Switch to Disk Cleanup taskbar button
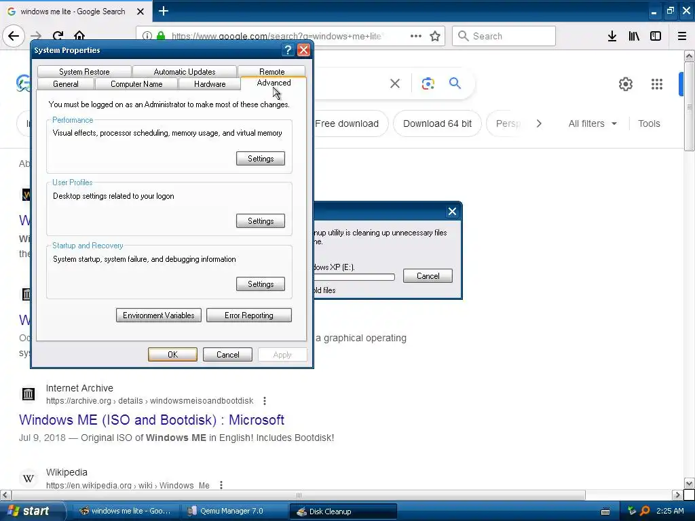 pos(343,512)
